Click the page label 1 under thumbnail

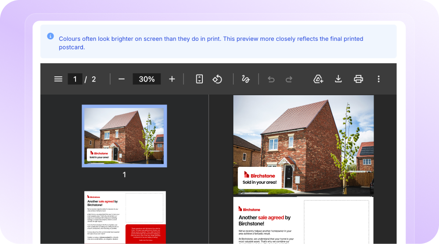pos(124,175)
